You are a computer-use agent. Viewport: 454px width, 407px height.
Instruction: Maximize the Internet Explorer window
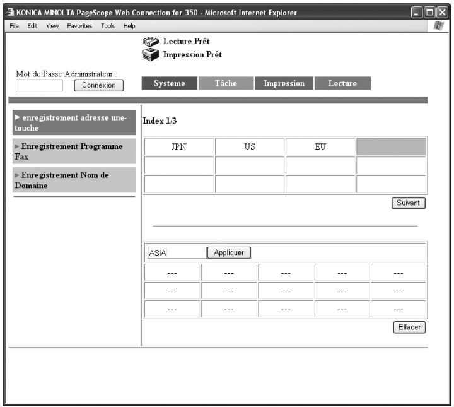[429, 13]
